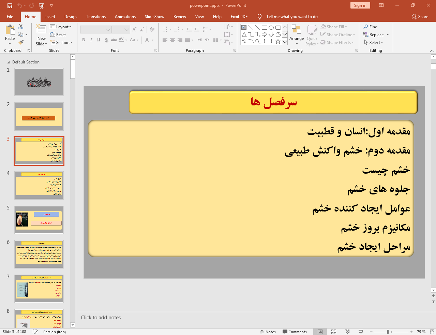Open the Quick Styles gallery
This screenshot has width=436, height=335.
312,35
